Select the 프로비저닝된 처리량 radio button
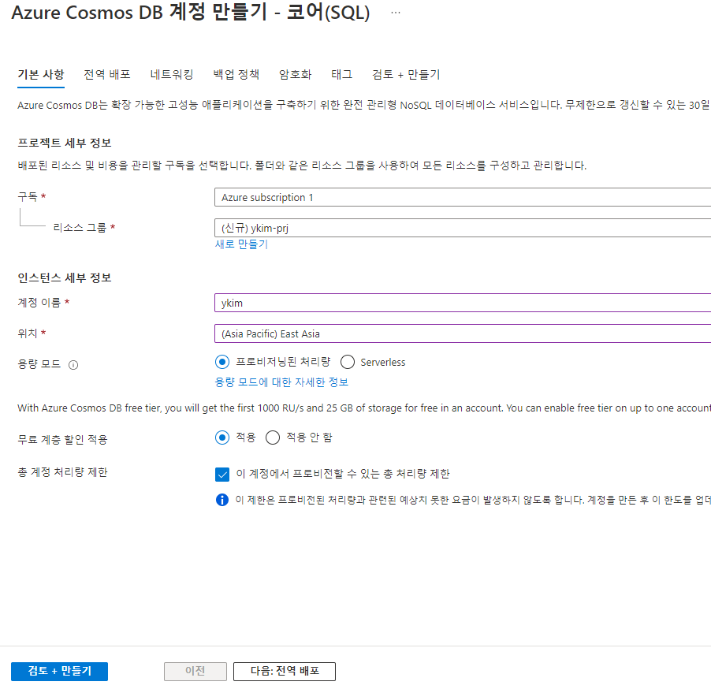The height and width of the screenshot is (689, 711). (x=222, y=362)
